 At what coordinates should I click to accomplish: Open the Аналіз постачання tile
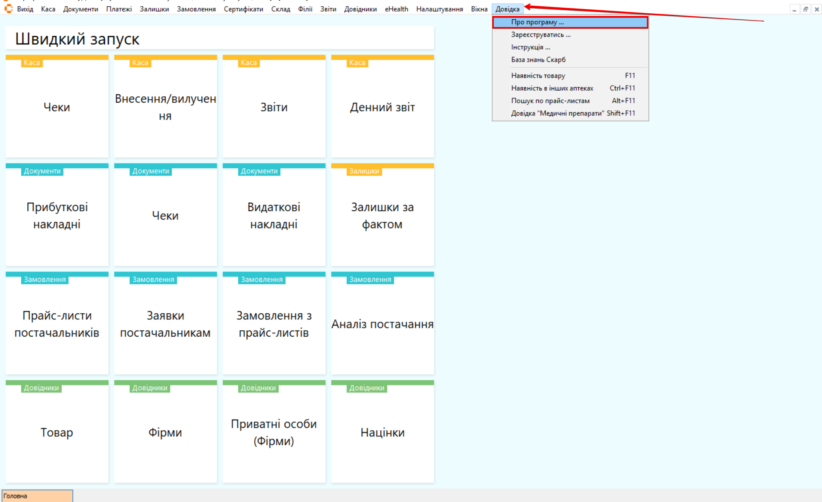point(382,324)
